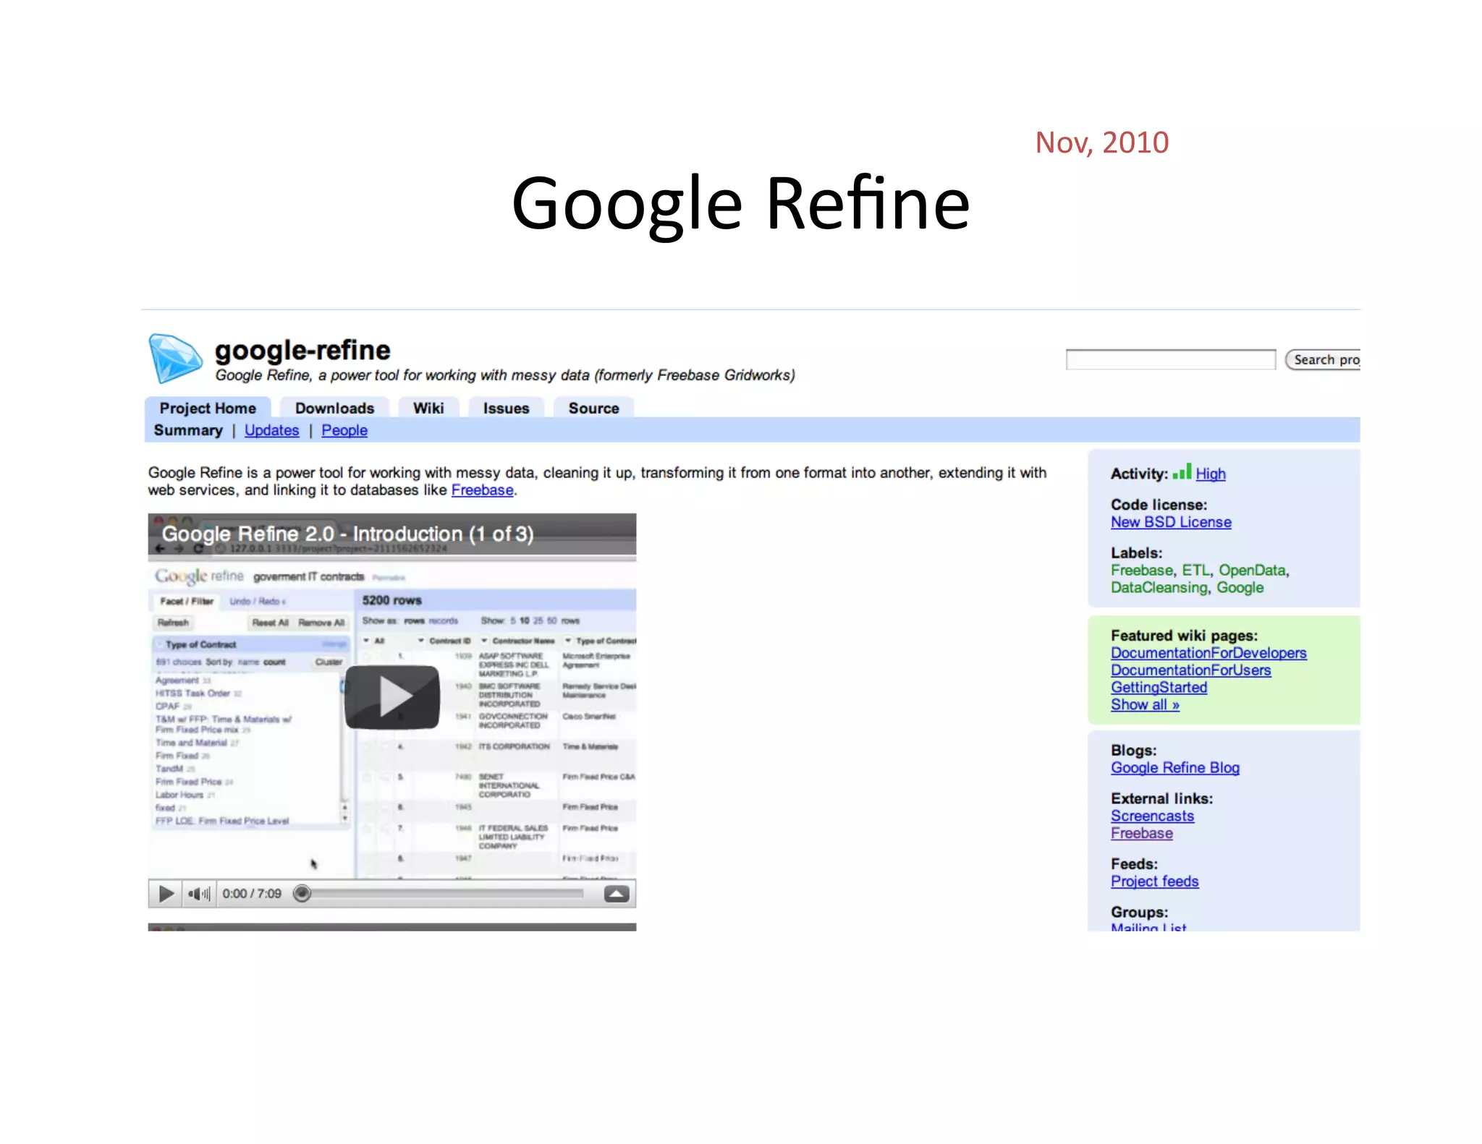Image resolution: width=1482 pixels, height=1144 pixels.
Task: Open the People link
Action: (344, 430)
